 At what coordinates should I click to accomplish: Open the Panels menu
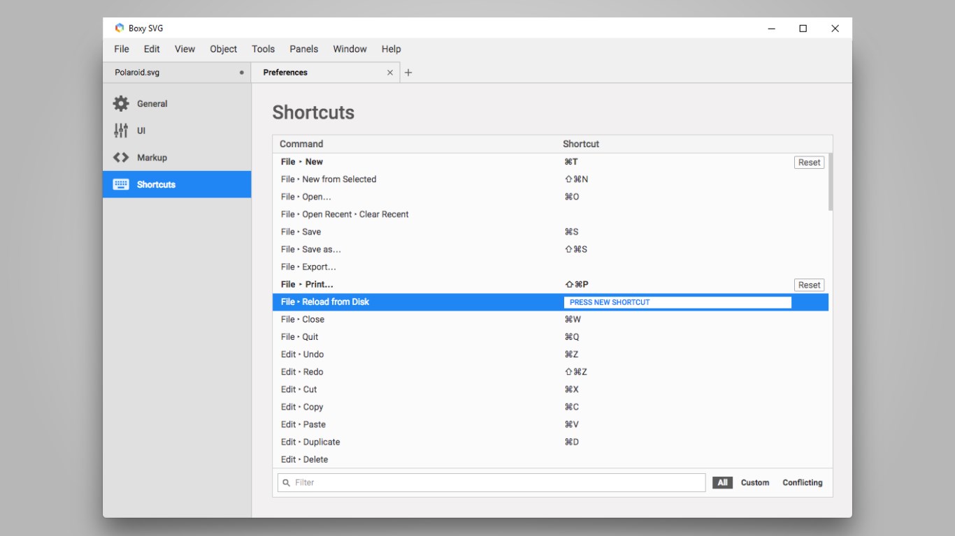(x=303, y=49)
